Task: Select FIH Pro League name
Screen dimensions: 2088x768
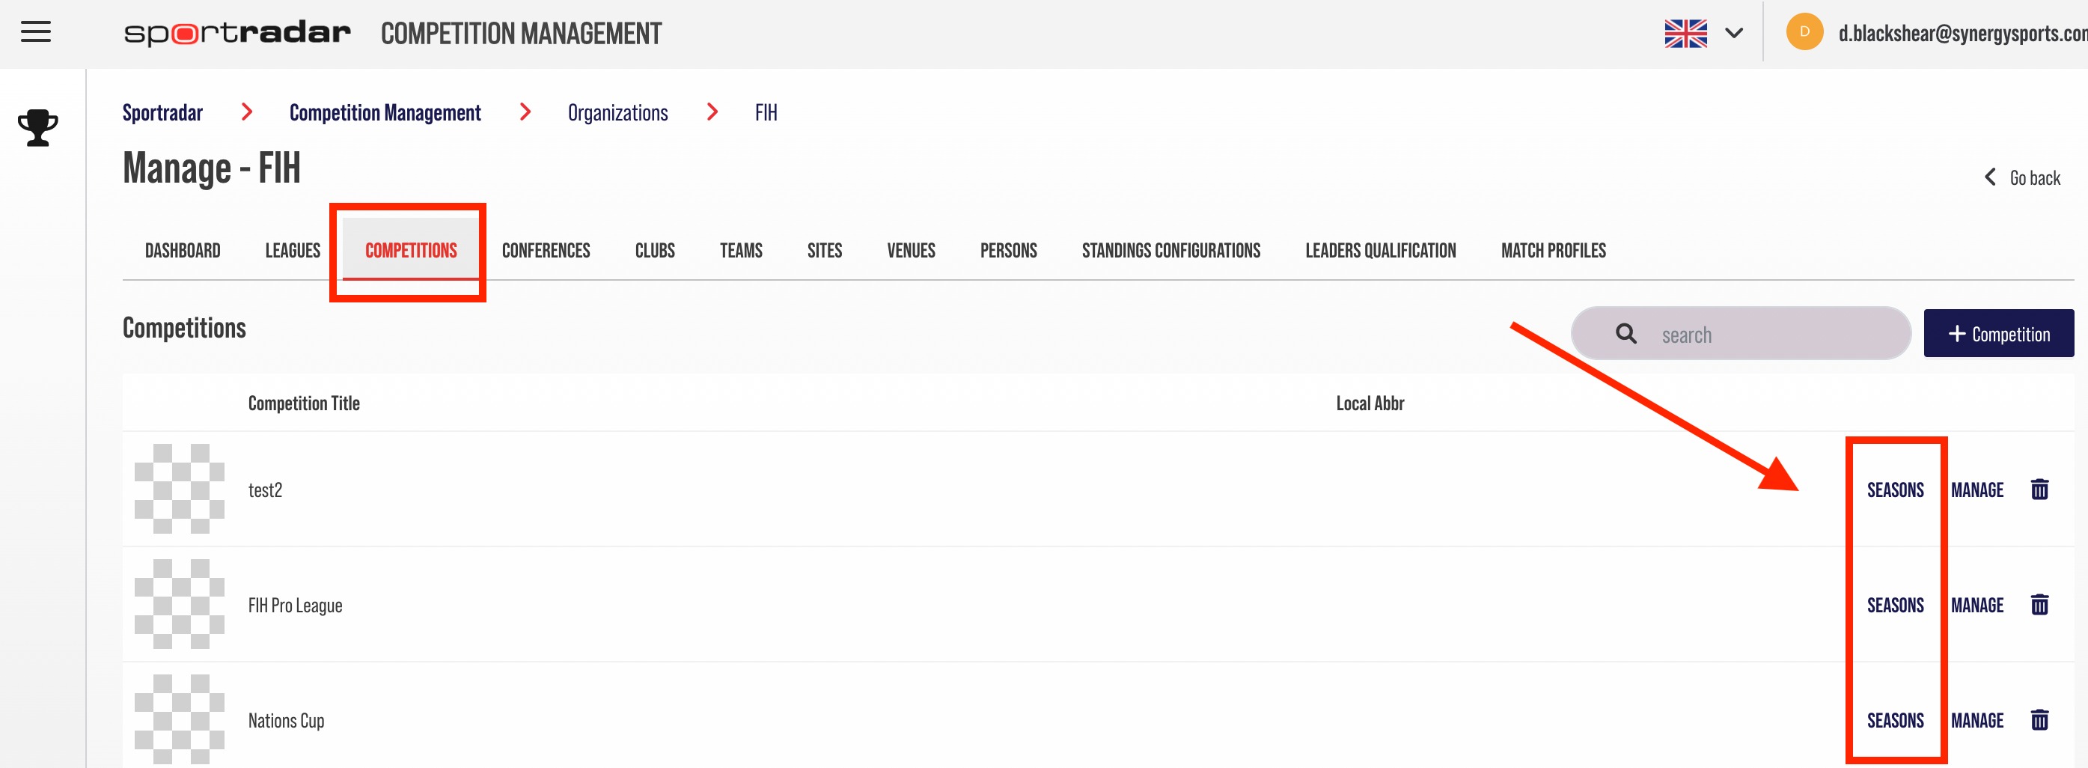Action: [295, 605]
